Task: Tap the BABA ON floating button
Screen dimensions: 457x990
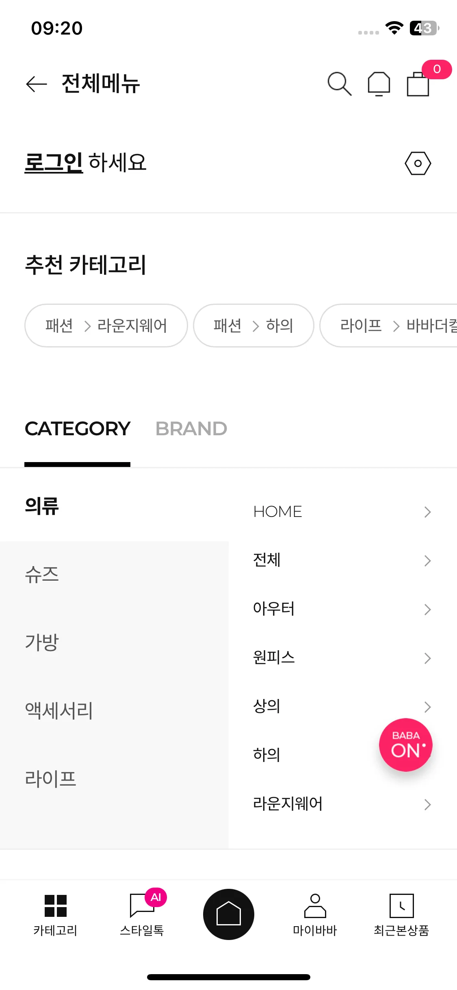Action: (405, 745)
